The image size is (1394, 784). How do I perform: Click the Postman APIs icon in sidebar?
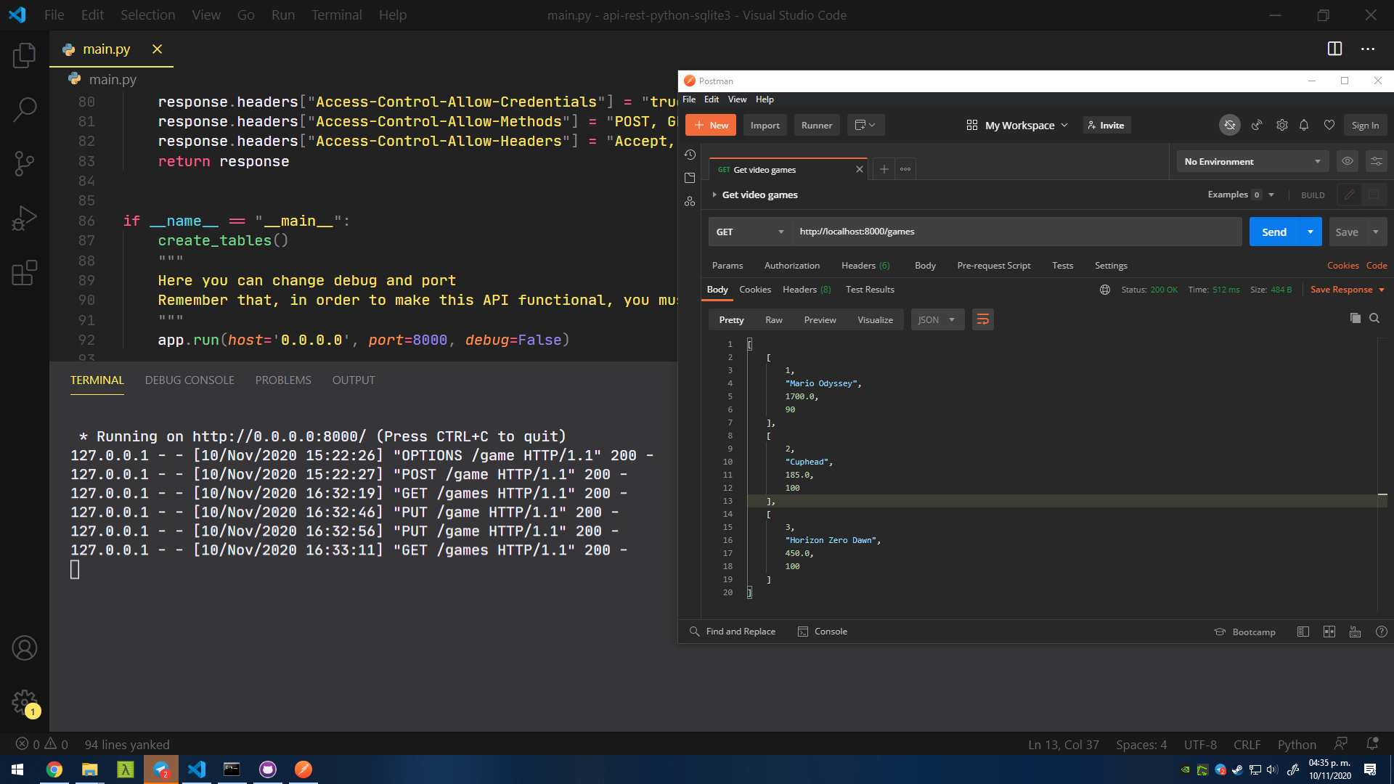pos(690,203)
